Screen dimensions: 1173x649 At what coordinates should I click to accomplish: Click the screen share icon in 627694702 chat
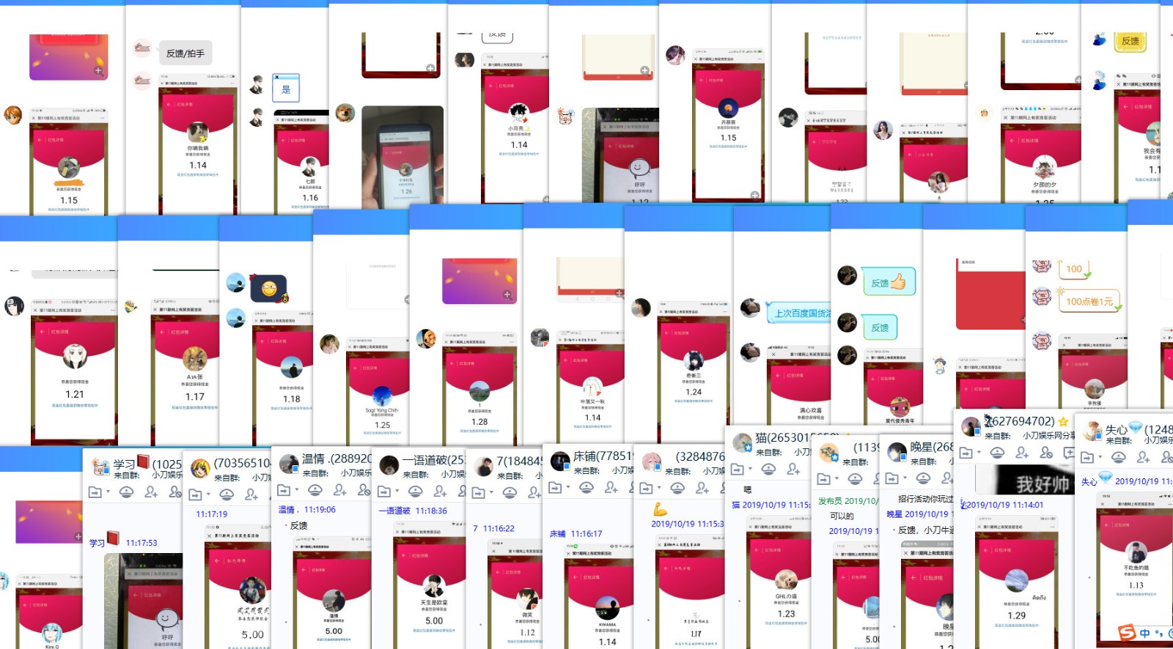click(1069, 453)
